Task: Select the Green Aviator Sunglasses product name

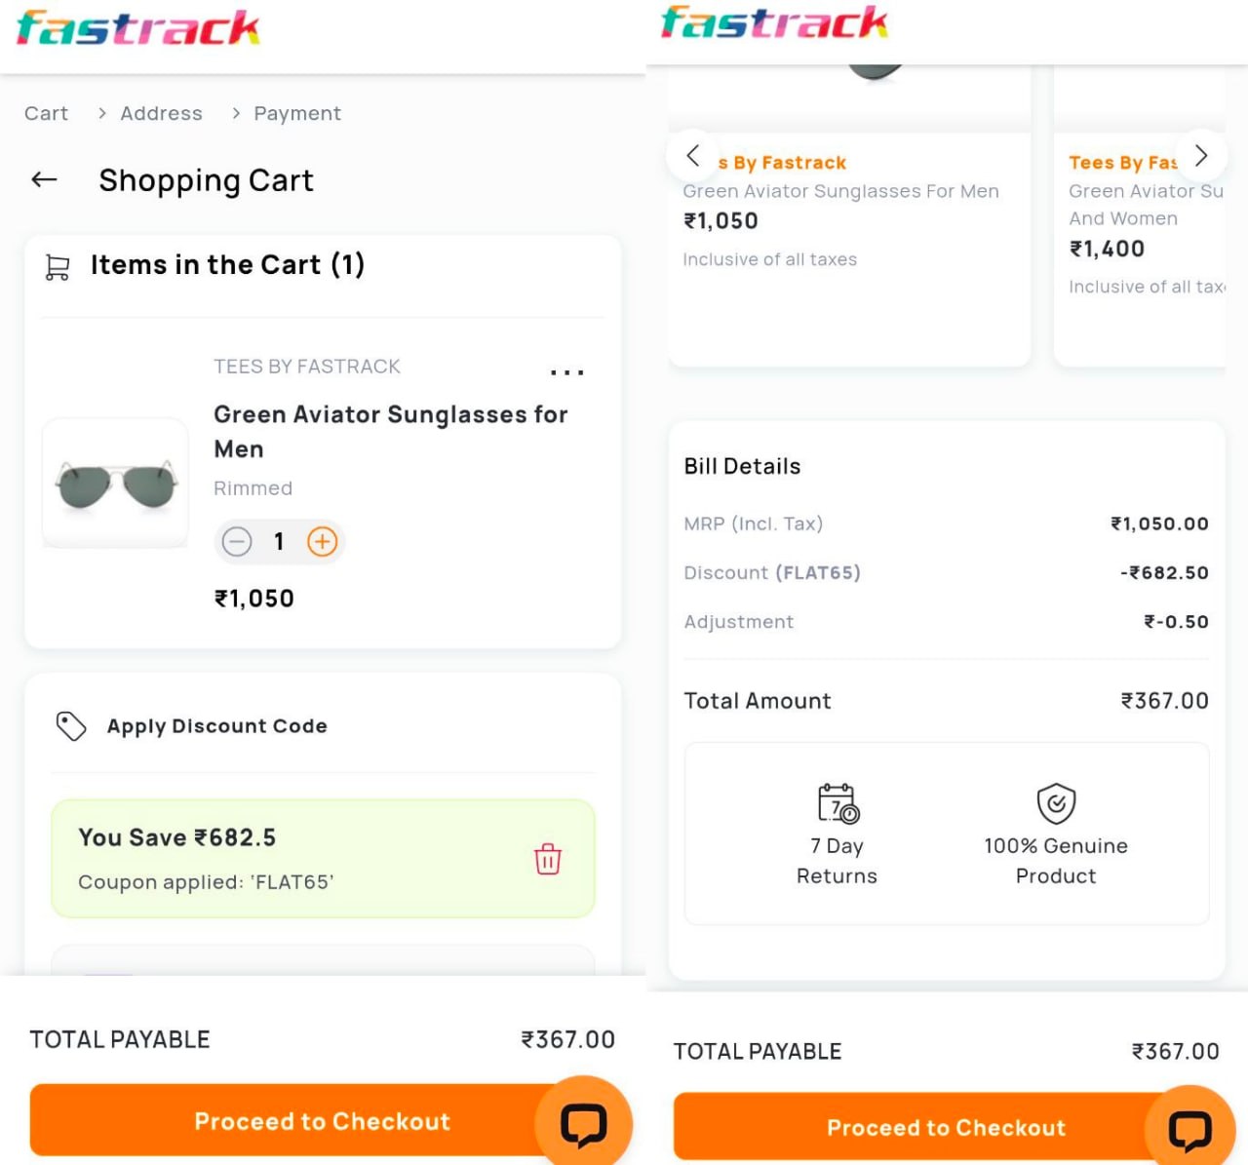Action: (390, 431)
